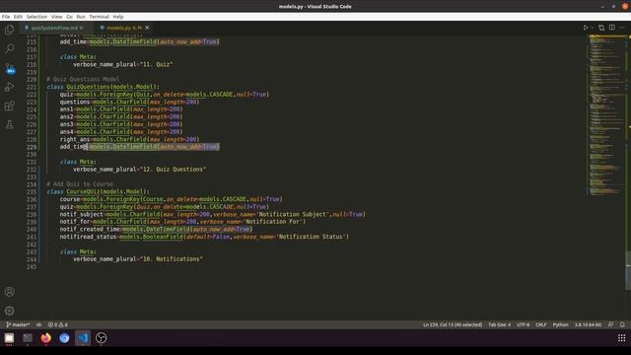Screen dimensions: 631x355
Task: Click the notif_created_time DateTimeField line
Action: coord(156,229)
